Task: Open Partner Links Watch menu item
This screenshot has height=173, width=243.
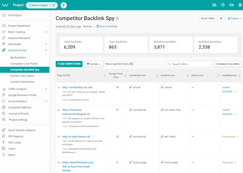Action: (x=22, y=76)
